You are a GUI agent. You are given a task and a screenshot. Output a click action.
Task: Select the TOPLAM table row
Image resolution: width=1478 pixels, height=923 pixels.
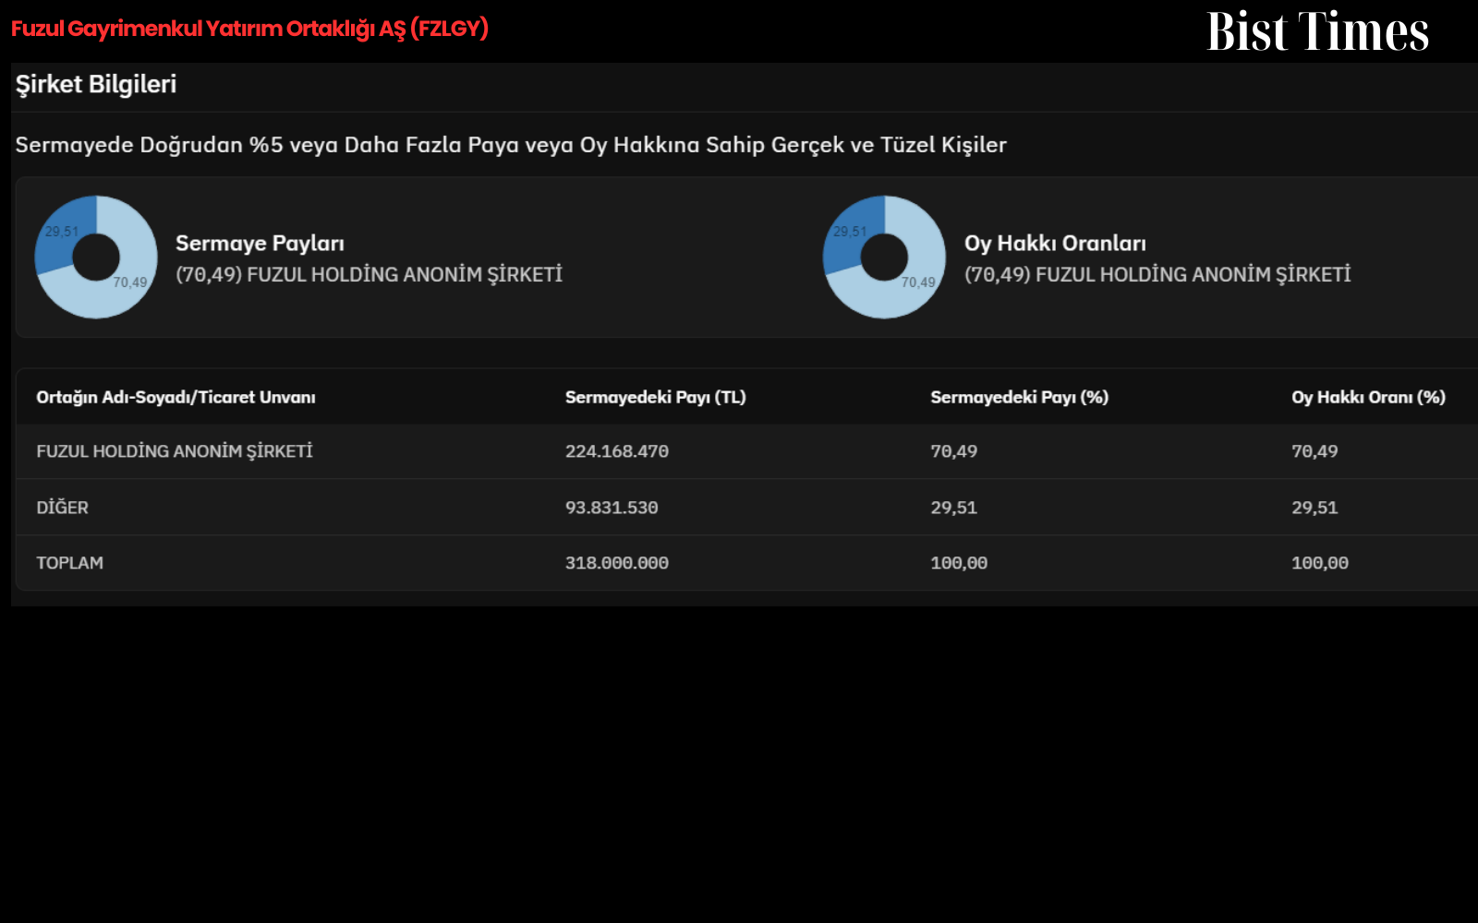pyautogui.click(x=746, y=563)
